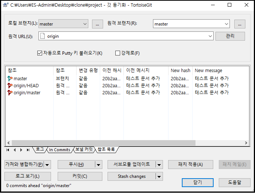Enable the 강제로(F) force checkbox
Screen dimensions: 255x193
(x=118, y=53)
